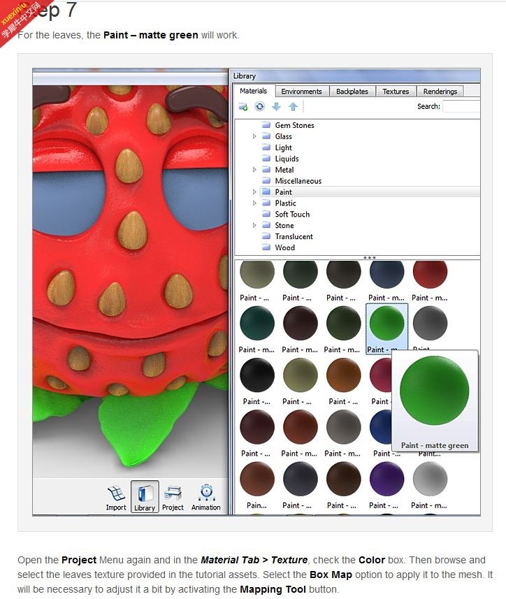
Task: Click the refresh library icon
Action: [x=260, y=106]
